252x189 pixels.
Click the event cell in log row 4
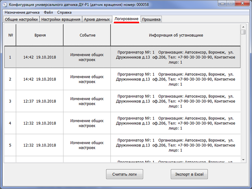pyautogui.click(x=87, y=123)
